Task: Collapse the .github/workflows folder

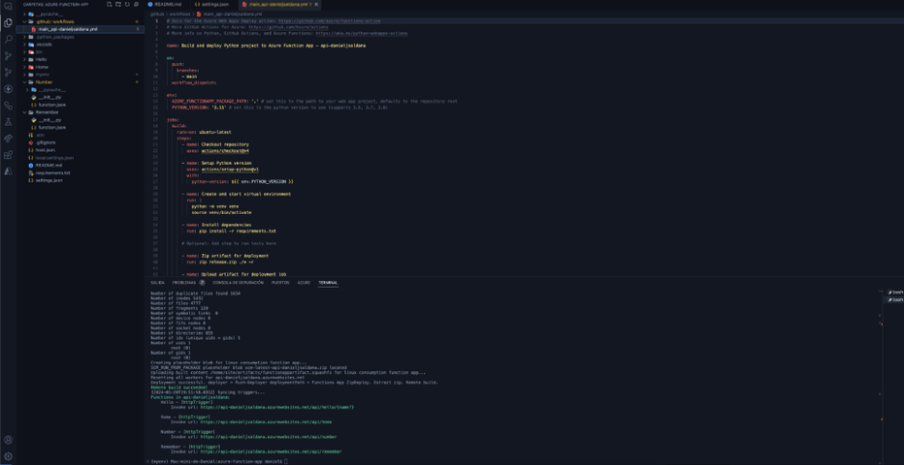Action: pyautogui.click(x=81, y=21)
